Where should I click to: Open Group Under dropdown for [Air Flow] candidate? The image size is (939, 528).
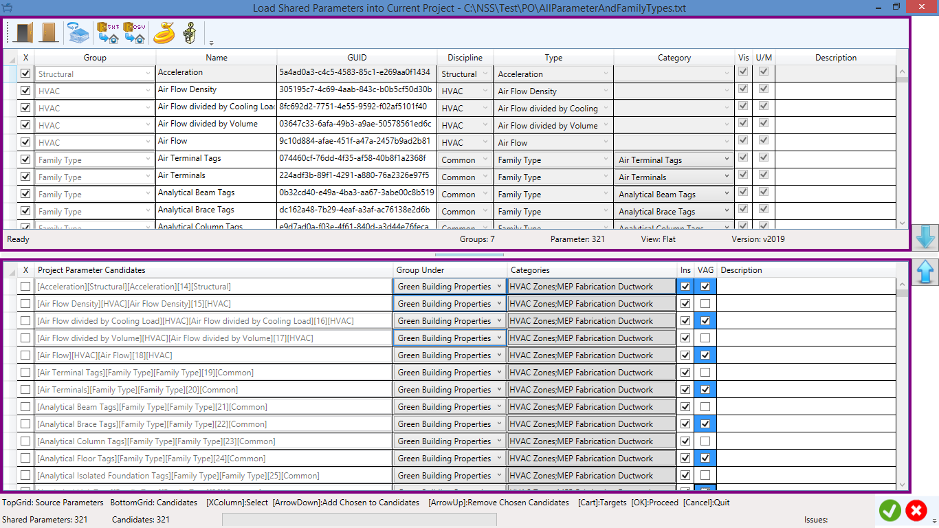[450, 355]
